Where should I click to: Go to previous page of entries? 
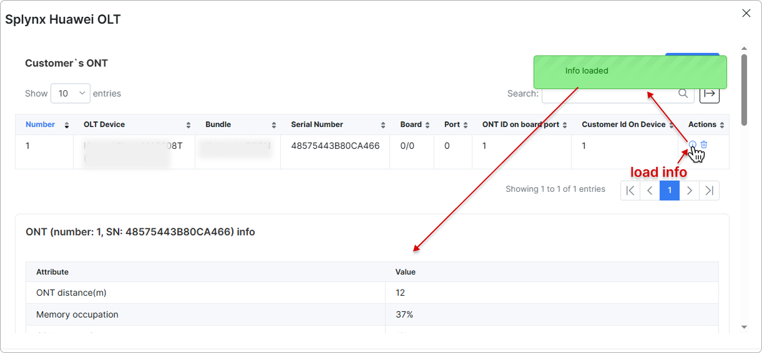[650, 191]
